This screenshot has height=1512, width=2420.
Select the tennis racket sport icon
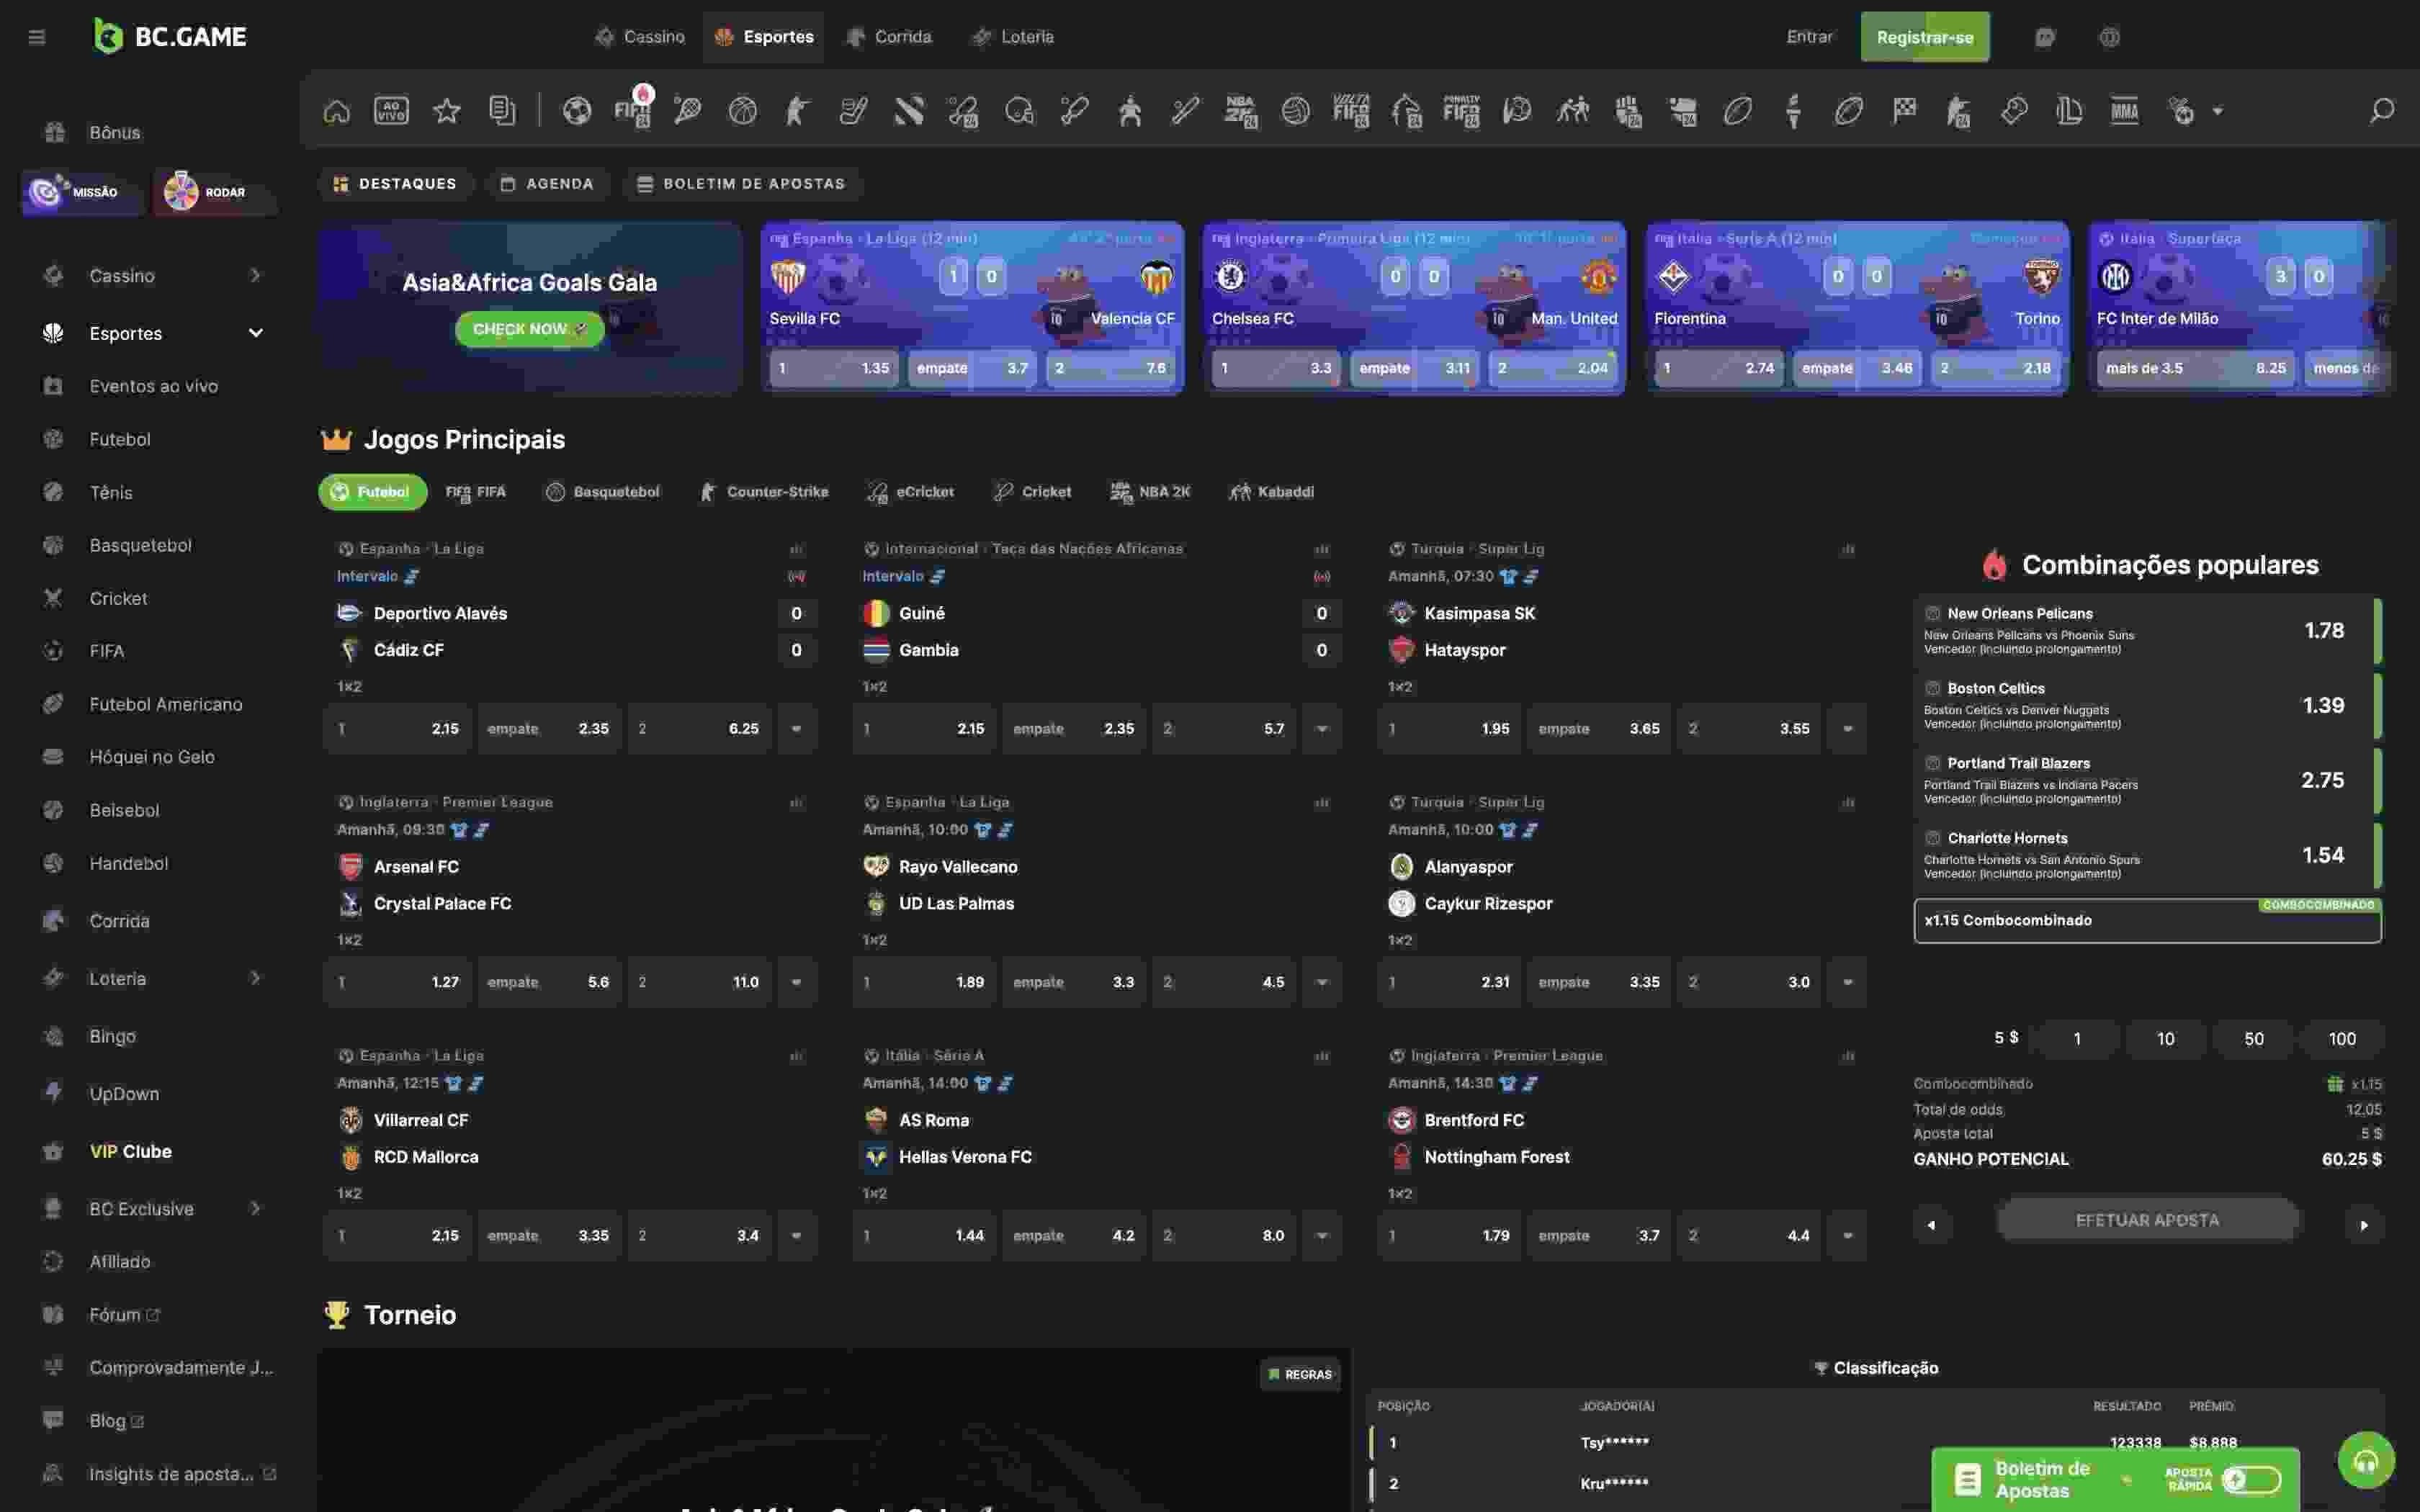(688, 111)
